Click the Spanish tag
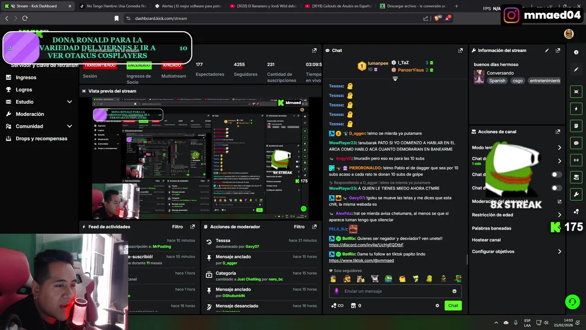 point(497,81)
